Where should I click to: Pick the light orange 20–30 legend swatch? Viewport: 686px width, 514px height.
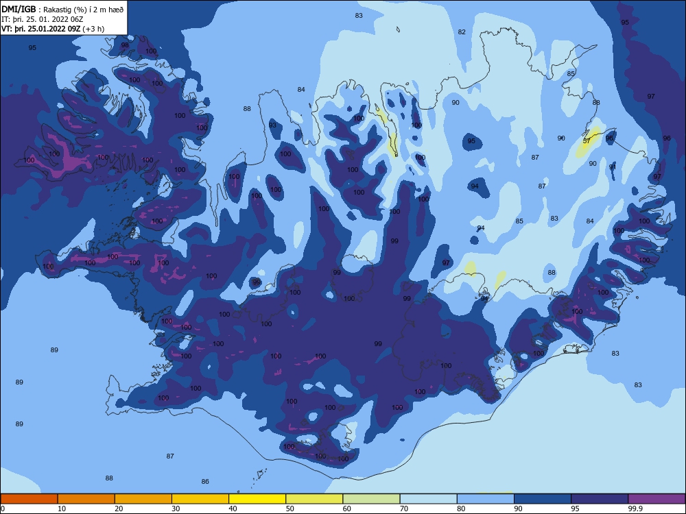coord(143,499)
